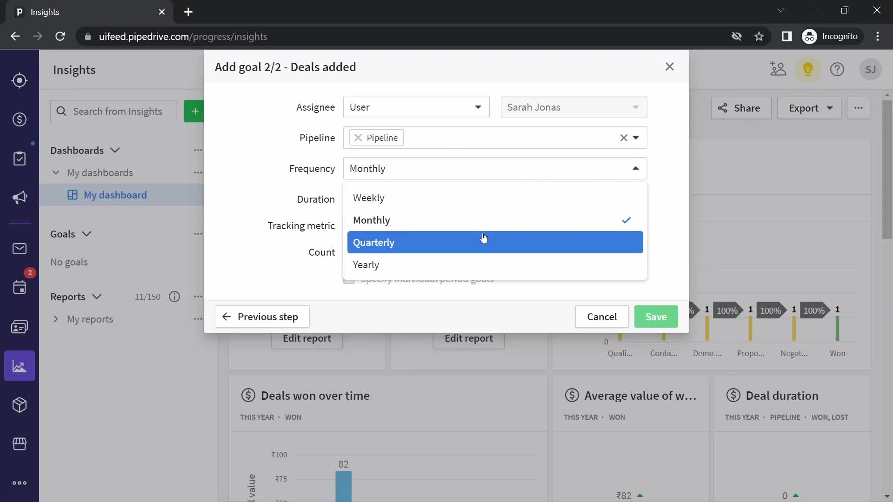893x502 pixels.
Task: Remove the Pipeline filter tag
Action: [358, 137]
